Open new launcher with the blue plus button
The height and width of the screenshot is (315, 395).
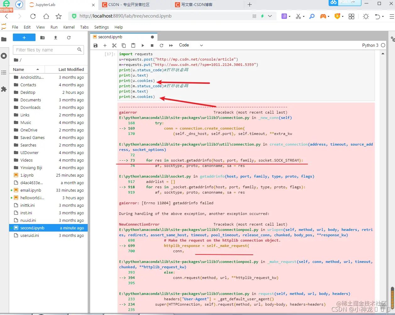24,38
